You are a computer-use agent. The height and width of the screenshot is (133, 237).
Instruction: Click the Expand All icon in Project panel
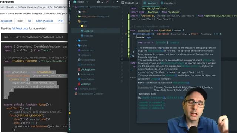[x=103, y=2]
